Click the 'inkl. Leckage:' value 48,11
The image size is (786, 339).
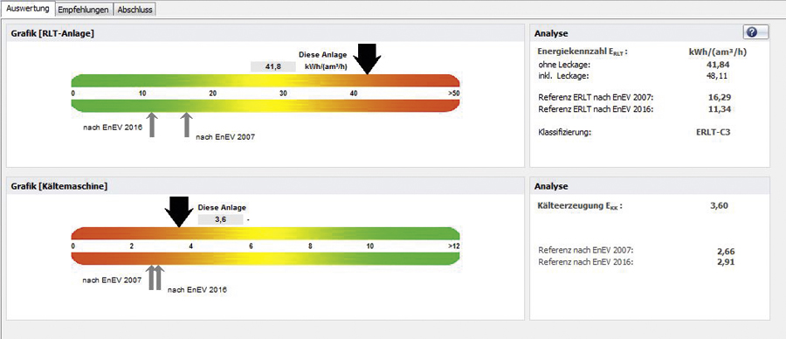(717, 76)
